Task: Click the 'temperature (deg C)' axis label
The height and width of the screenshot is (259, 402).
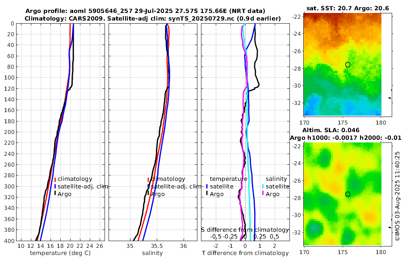Action: pos(60,253)
